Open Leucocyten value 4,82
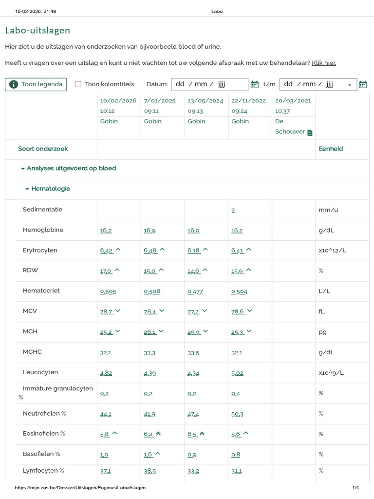 [106, 373]
